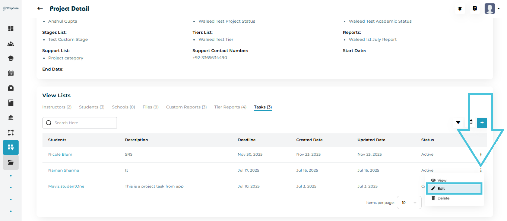507x221 pixels.
Task: Click the back arrow beside Project Detail
Action: [40, 9]
